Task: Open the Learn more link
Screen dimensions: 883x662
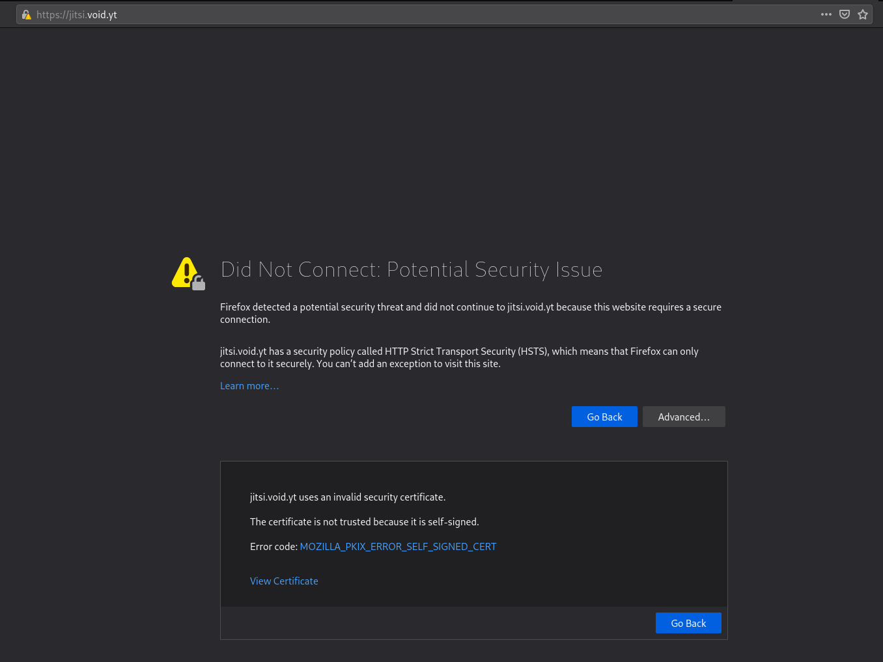Action: [x=249, y=386]
